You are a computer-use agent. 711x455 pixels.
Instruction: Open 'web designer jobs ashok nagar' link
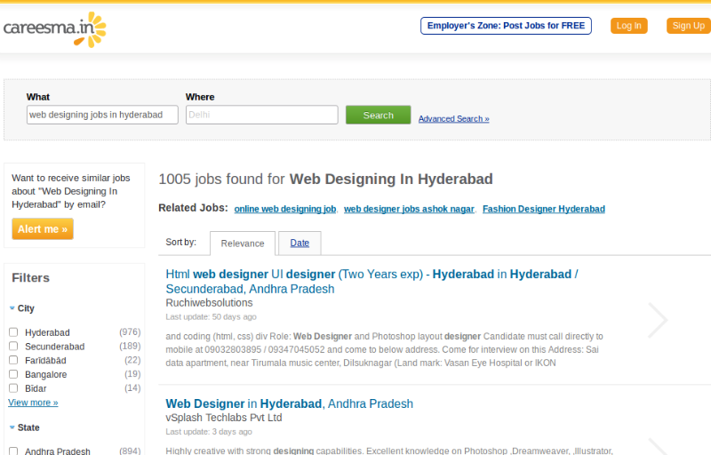pyautogui.click(x=409, y=209)
